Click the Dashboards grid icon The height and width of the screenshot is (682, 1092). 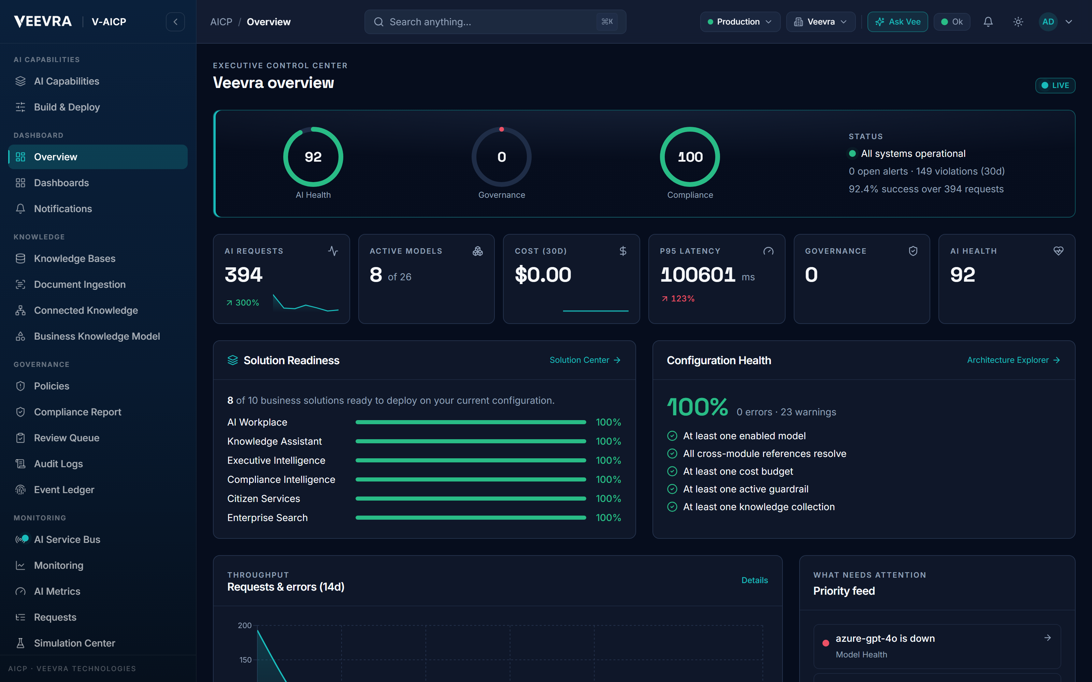click(20, 183)
